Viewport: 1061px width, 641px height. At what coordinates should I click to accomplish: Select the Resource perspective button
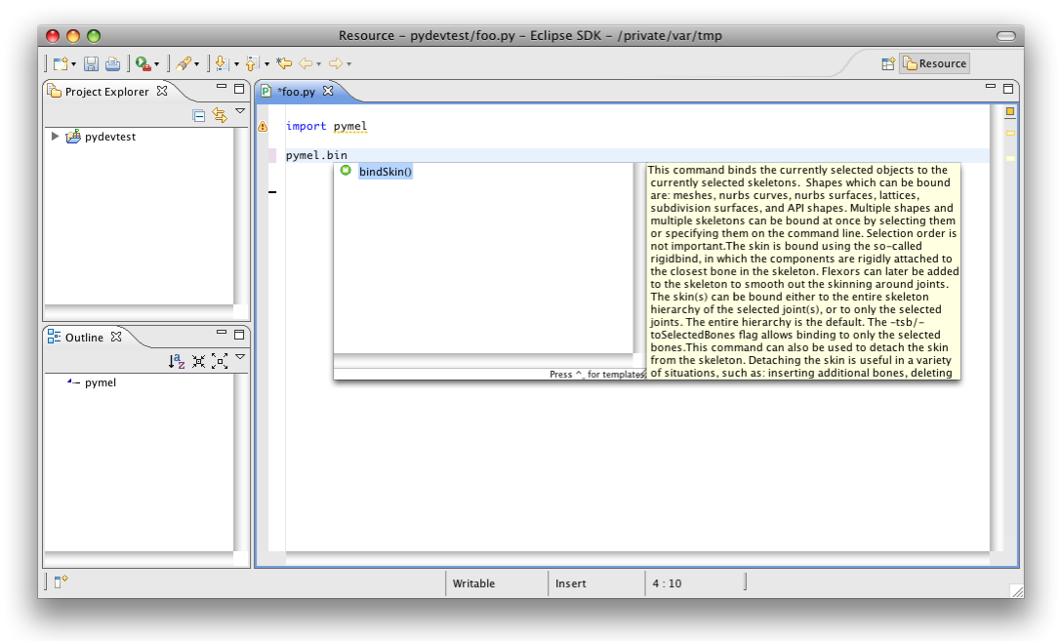click(934, 62)
